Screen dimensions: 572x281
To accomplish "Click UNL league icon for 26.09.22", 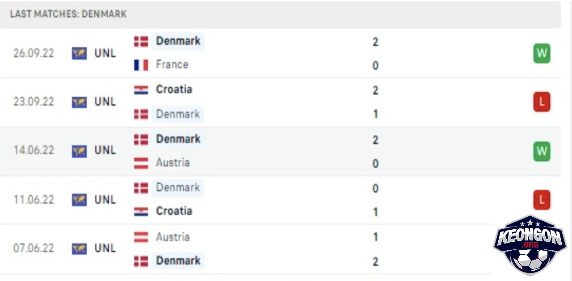I will (79, 54).
